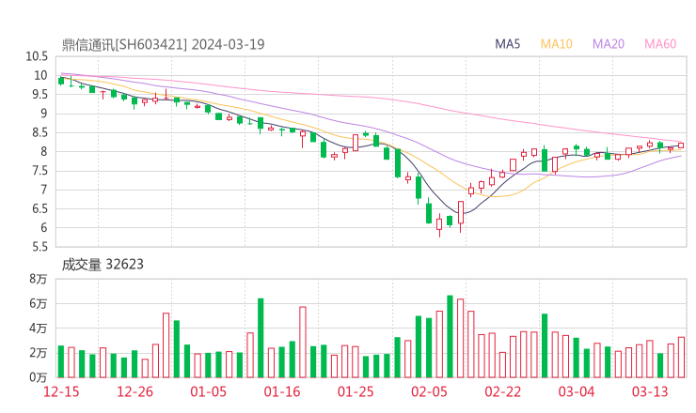Click the chart title 鼎信通讯[SH603421] 2024-03-19
696x413 pixels.
pyautogui.click(x=163, y=45)
